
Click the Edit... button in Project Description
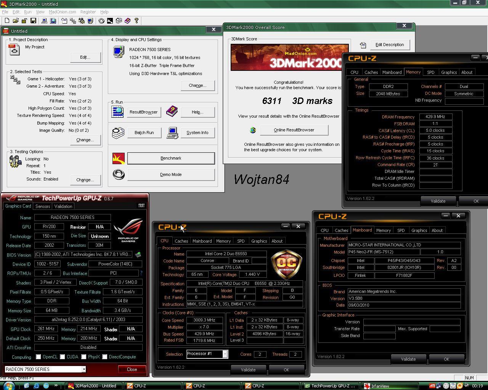85,57
